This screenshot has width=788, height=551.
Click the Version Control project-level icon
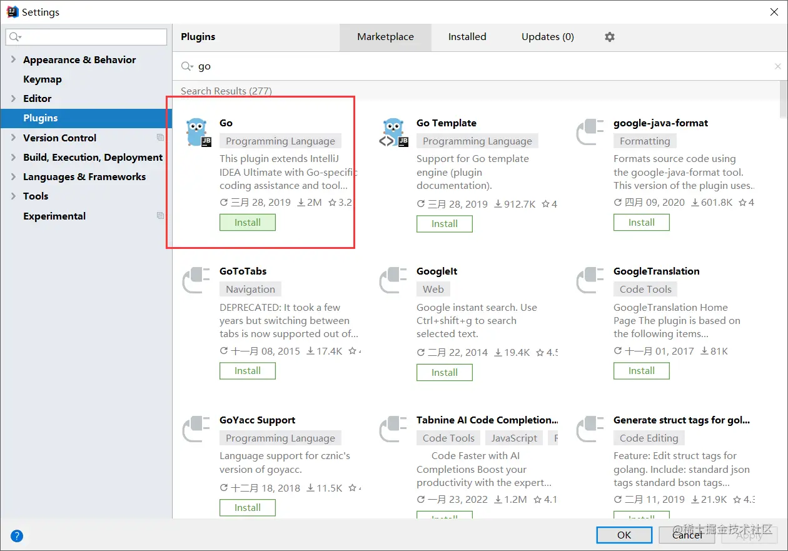[x=160, y=138]
